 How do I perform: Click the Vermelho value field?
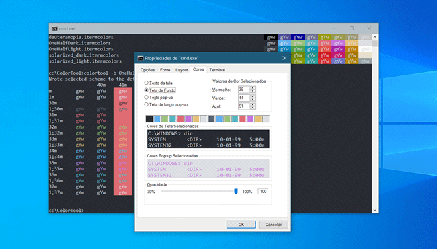[245, 90]
